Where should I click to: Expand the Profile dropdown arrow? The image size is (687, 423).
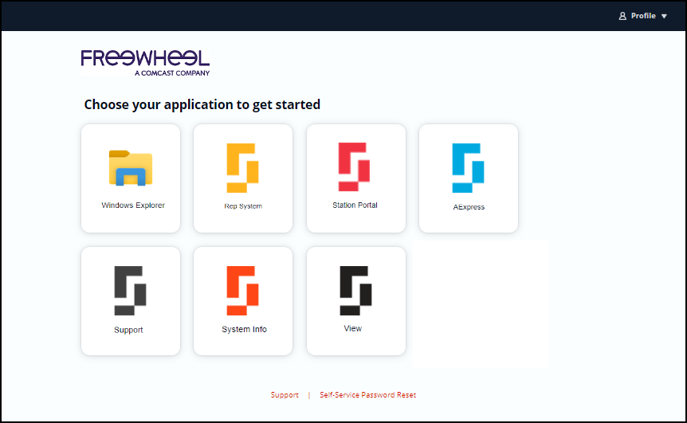(664, 16)
